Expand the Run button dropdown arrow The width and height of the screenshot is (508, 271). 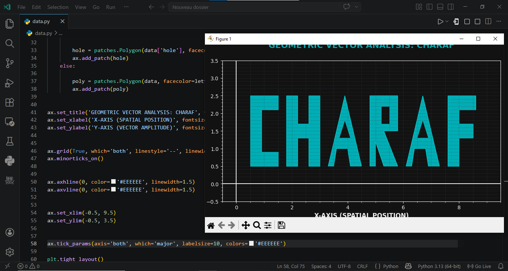(x=447, y=22)
